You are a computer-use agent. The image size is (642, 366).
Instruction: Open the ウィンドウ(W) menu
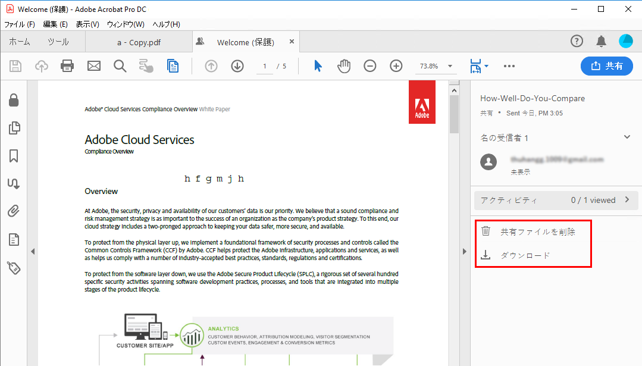point(126,24)
